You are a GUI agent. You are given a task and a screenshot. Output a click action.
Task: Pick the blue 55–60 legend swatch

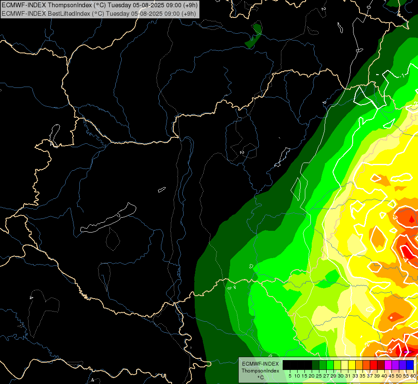[x=410, y=365]
